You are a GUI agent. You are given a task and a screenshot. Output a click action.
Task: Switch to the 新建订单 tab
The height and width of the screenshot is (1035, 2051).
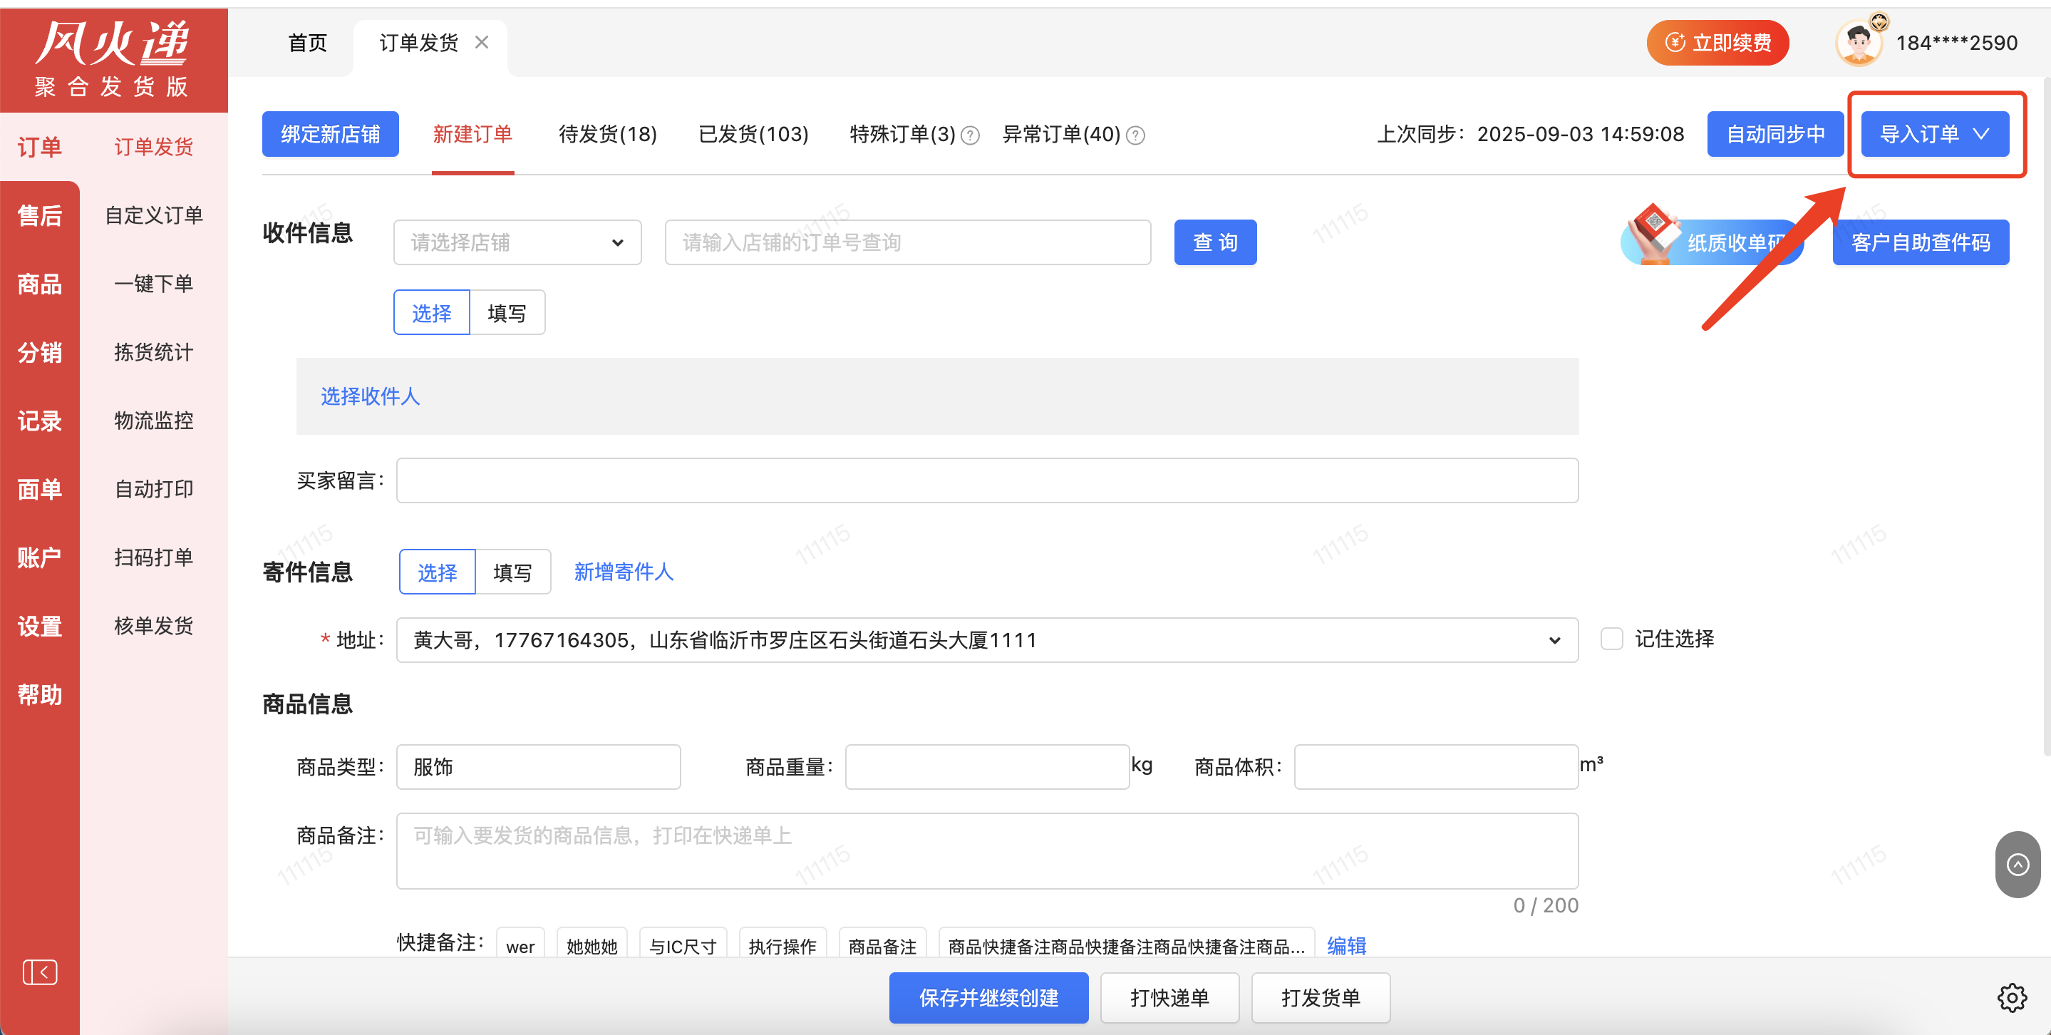click(473, 134)
